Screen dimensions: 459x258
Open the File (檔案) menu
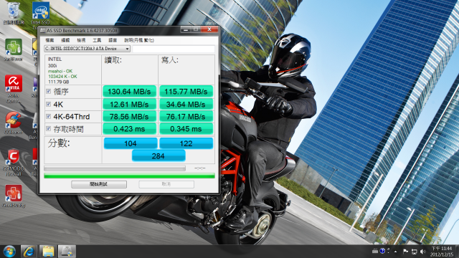tap(49, 40)
